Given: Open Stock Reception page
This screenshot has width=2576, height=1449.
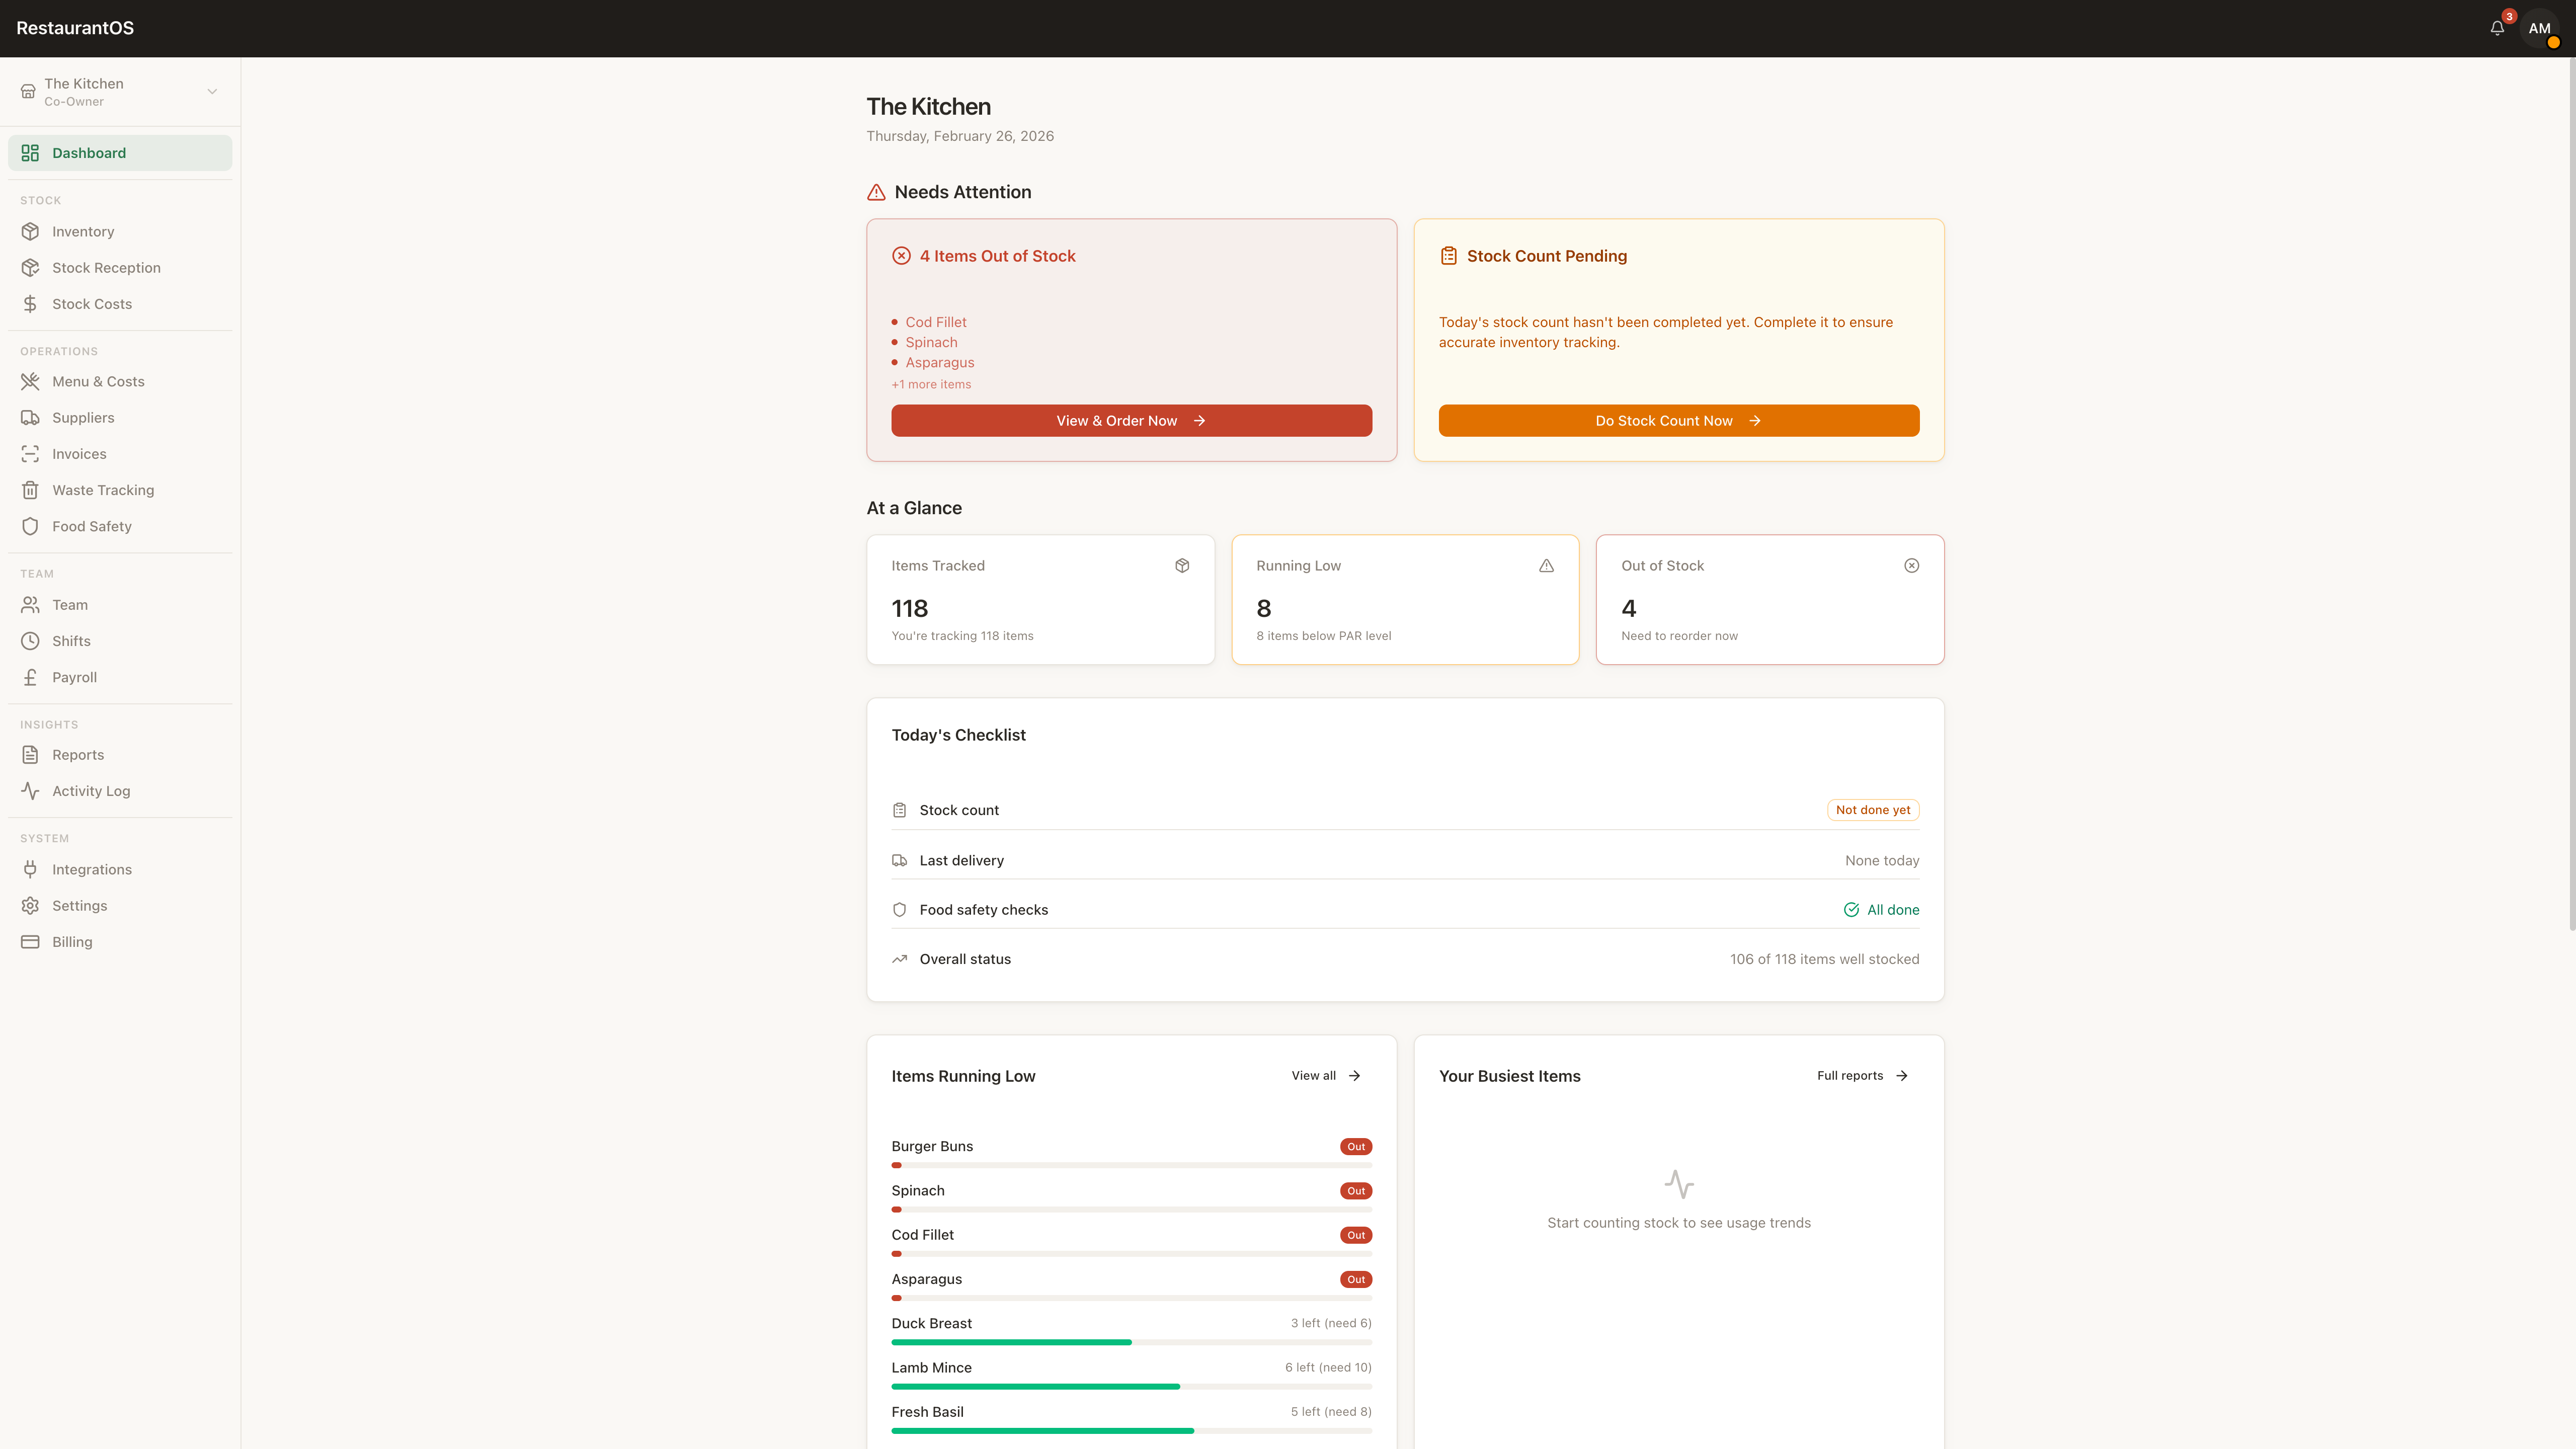Looking at the screenshot, I should (120, 268).
